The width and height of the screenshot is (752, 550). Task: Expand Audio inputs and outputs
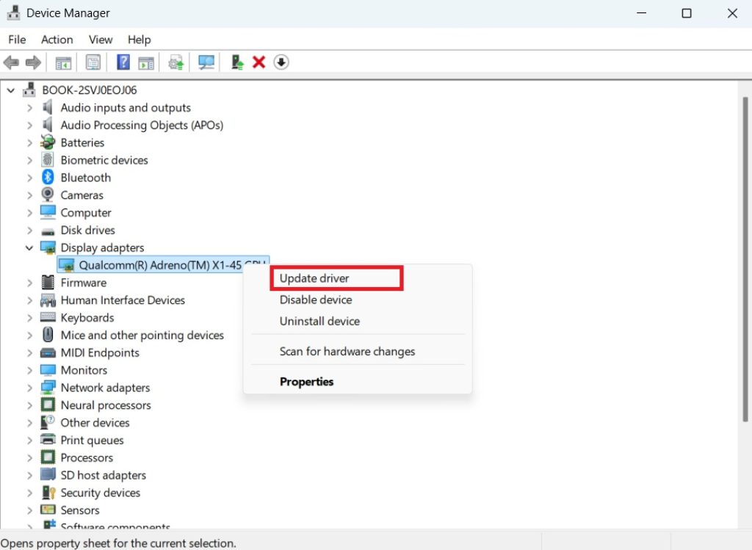point(29,108)
